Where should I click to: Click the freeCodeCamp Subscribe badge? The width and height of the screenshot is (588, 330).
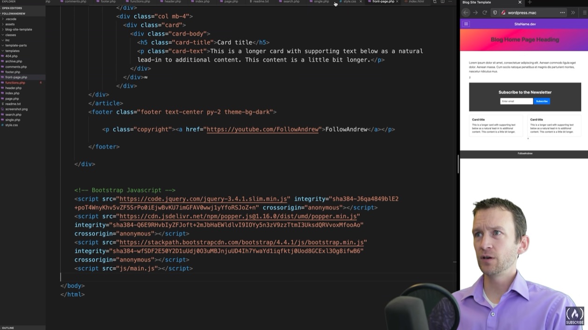pyautogui.click(x=574, y=316)
